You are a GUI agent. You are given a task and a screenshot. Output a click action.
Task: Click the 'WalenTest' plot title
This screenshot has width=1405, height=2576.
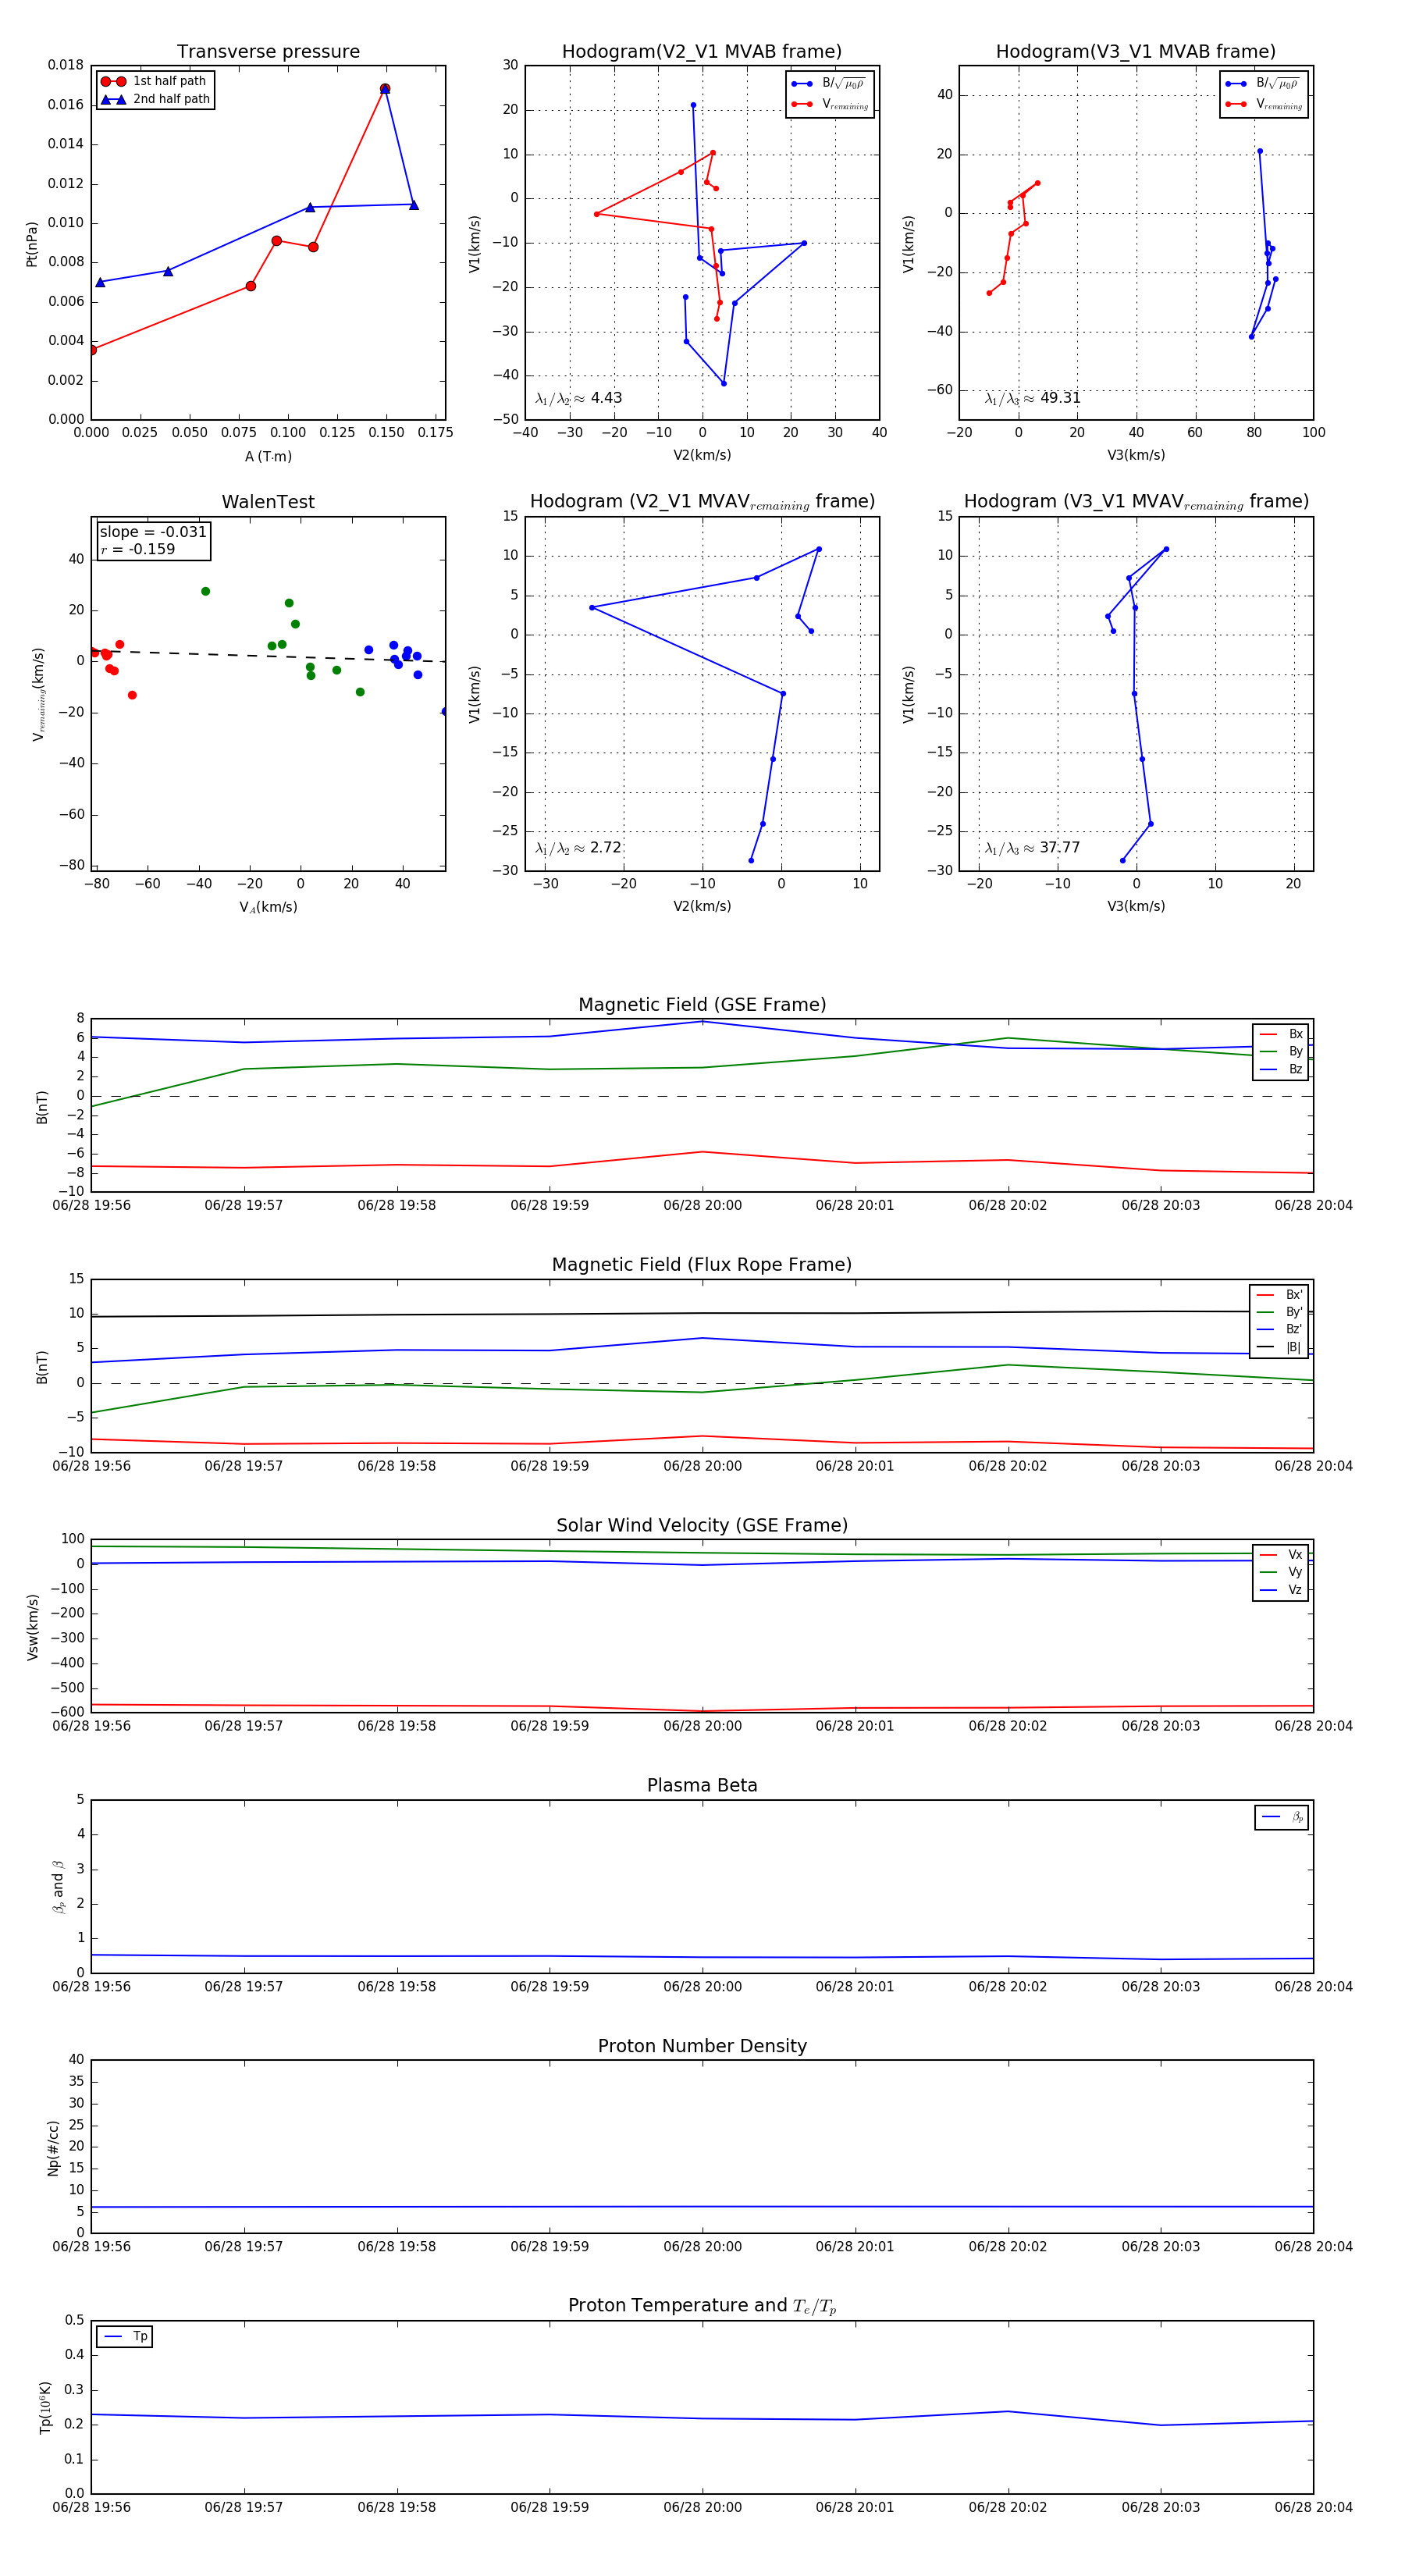click(268, 502)
